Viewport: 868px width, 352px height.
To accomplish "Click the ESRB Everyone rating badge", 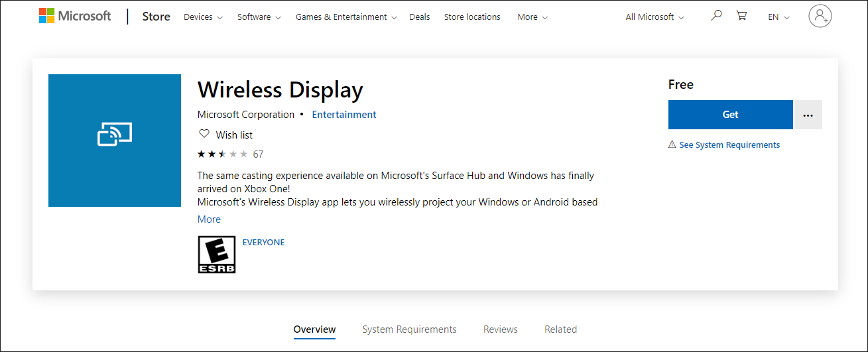I will (x=217, y=255).
